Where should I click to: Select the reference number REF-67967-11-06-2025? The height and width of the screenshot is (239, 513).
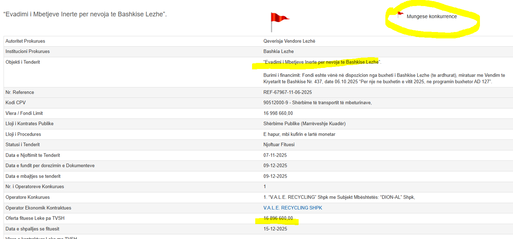point(287,92)
